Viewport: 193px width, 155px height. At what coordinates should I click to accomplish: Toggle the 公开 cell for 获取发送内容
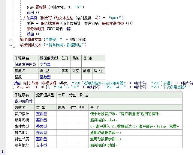pos(65,64)
